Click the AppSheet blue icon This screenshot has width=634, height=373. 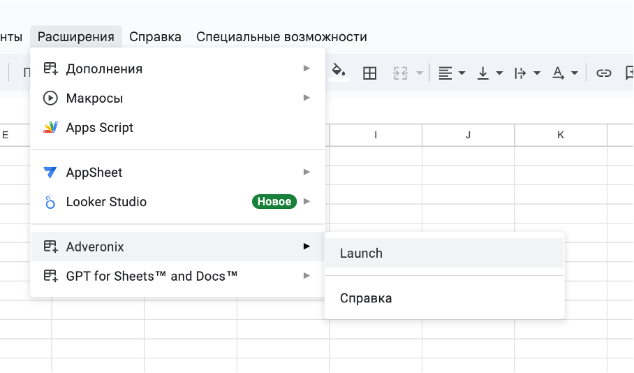(50, 173)
